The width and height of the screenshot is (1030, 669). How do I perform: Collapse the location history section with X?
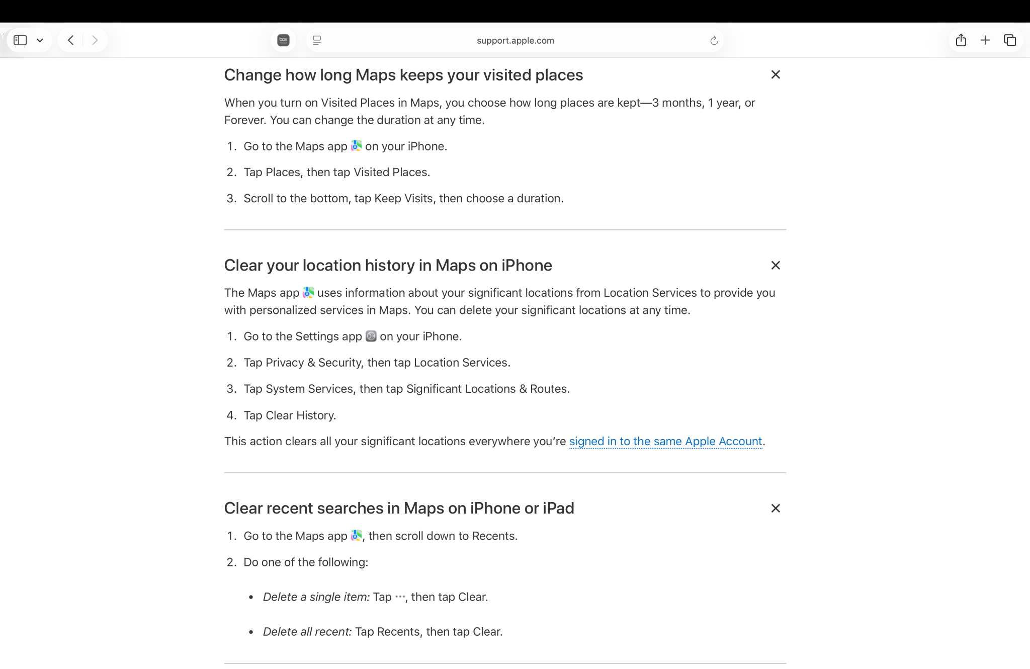point(776,266)
